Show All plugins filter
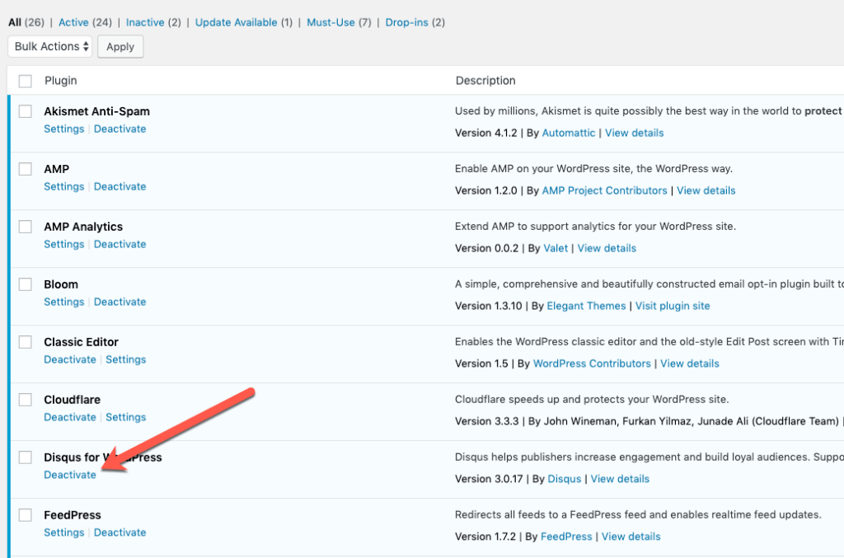 (x=15, y=22)
